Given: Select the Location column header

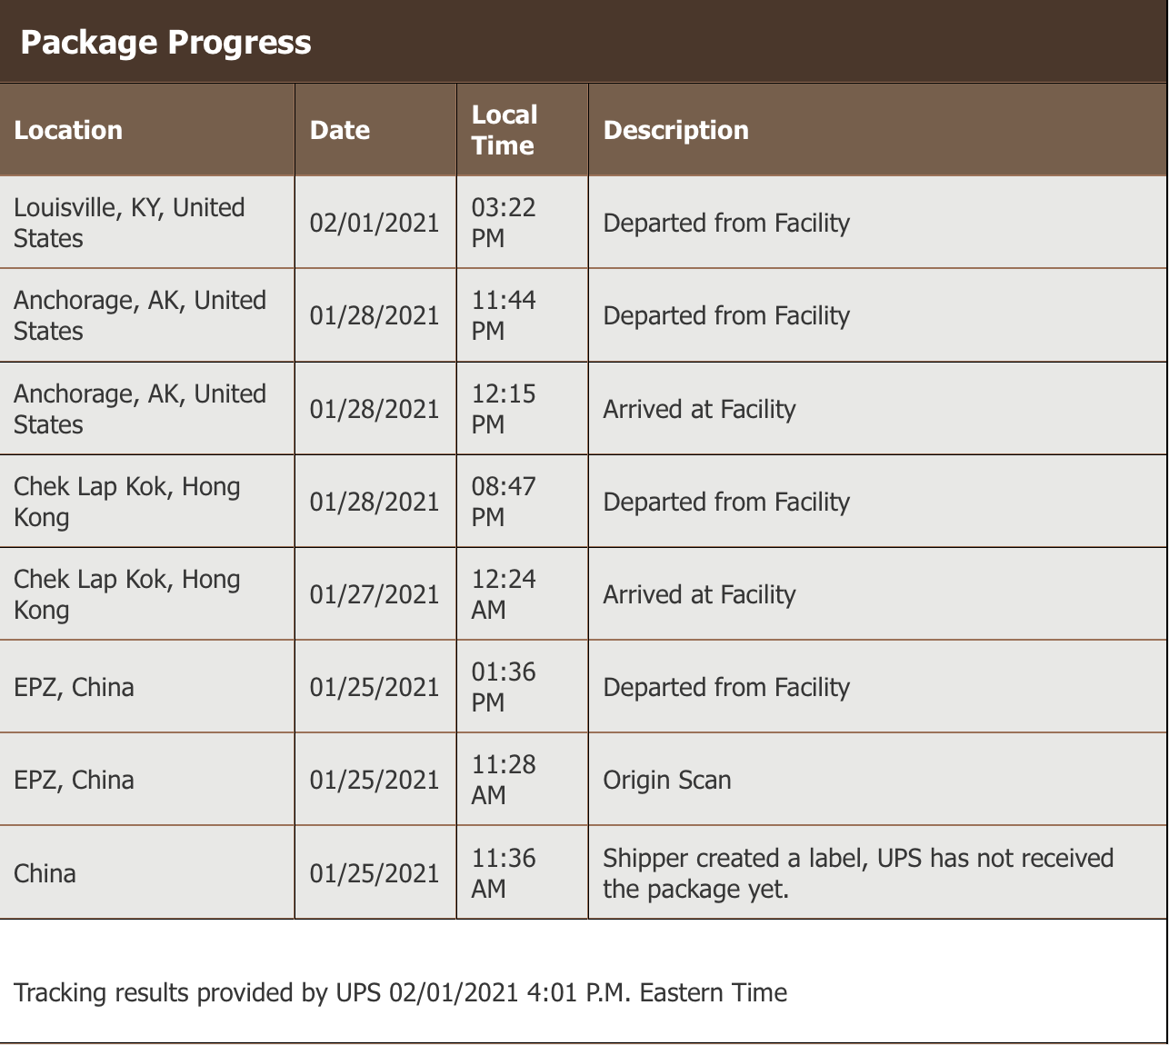Looking at the screenshot, I should (68, 130).
